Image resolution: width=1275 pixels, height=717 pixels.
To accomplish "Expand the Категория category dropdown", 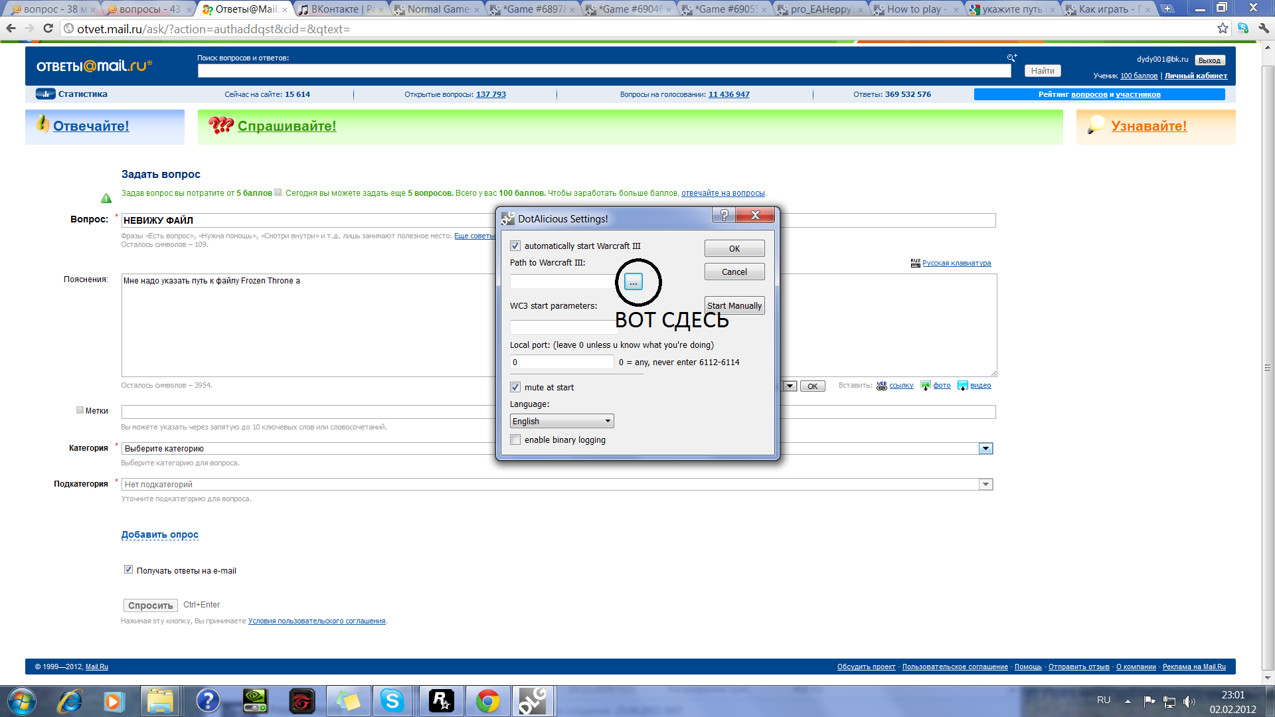I will 985,449.
